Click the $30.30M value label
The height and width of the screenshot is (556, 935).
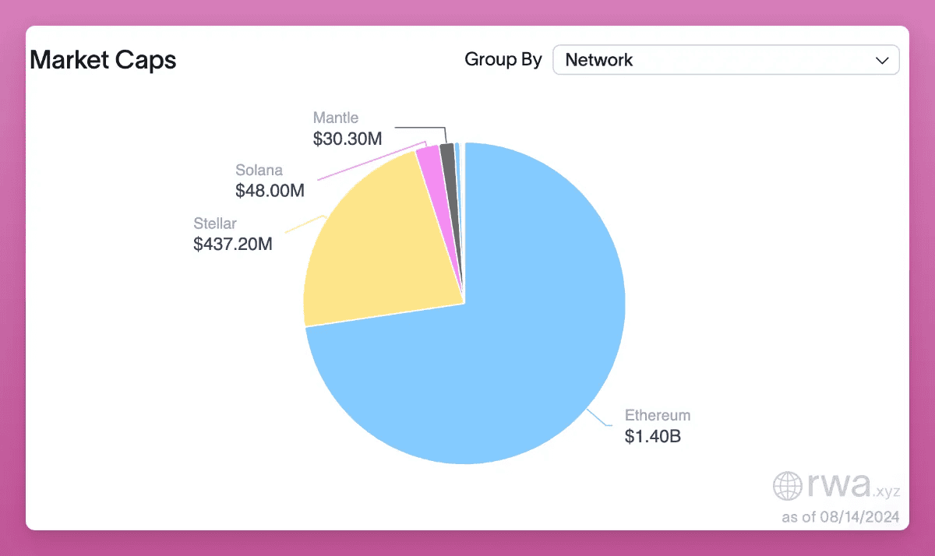tap(348, 139)
